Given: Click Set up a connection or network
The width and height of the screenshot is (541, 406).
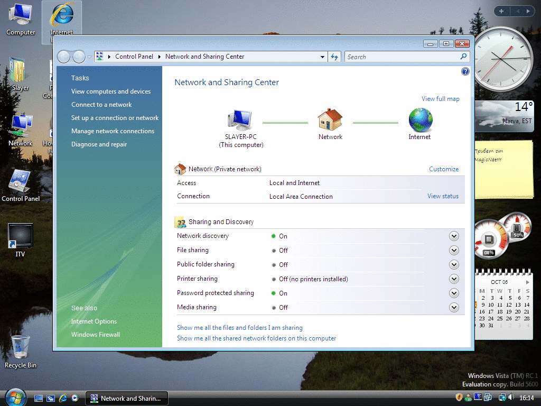Looking at the screenshot, I should coord(115,118).
